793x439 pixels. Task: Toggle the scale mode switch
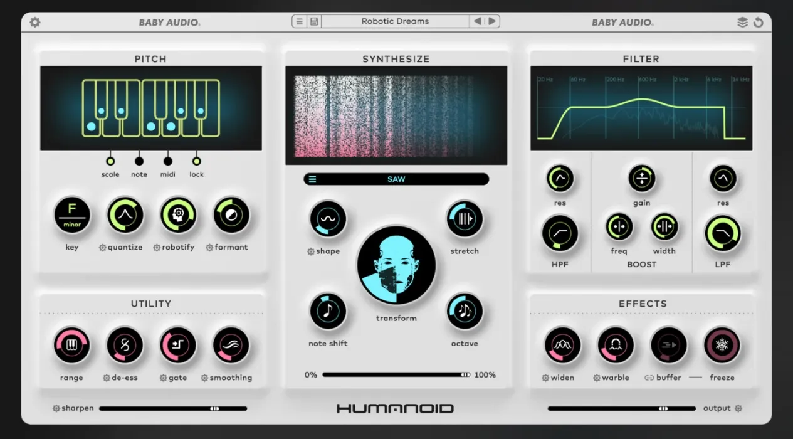coord(110,161)
